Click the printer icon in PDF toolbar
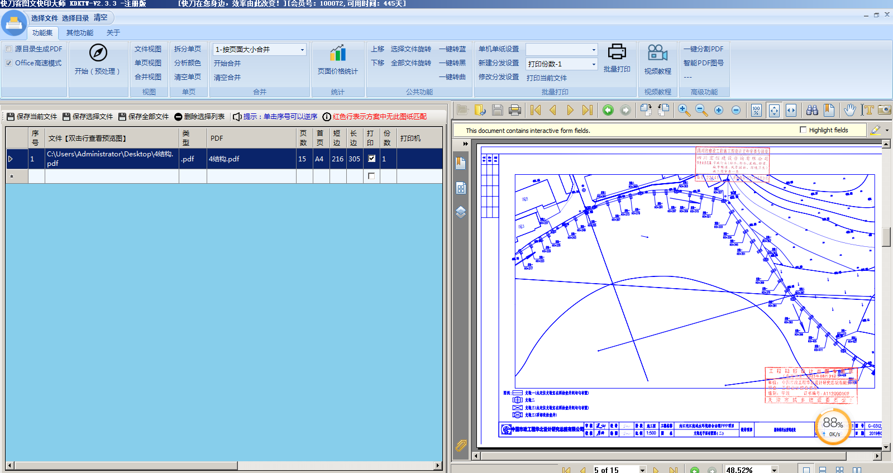Image resolution: width=893 pixels, height=473 pixels. click(x=515, y=111)
